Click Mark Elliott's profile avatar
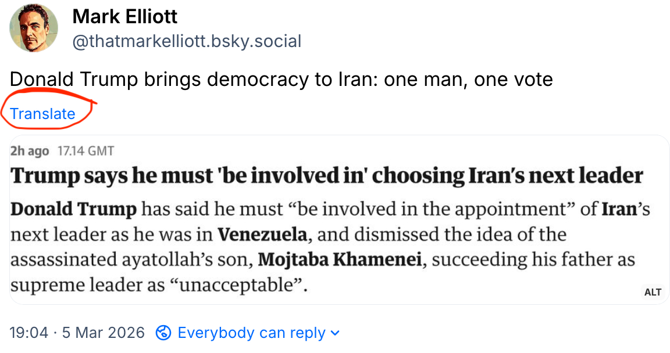 34,28
